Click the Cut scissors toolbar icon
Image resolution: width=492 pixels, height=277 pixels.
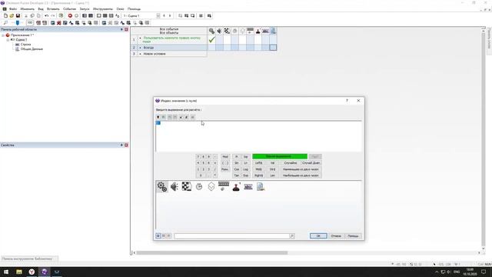[x=26, y=15]
